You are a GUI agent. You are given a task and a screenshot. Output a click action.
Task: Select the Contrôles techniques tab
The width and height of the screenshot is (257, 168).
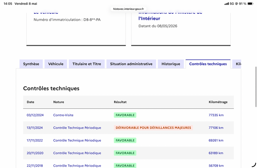[x=208, y=64]
